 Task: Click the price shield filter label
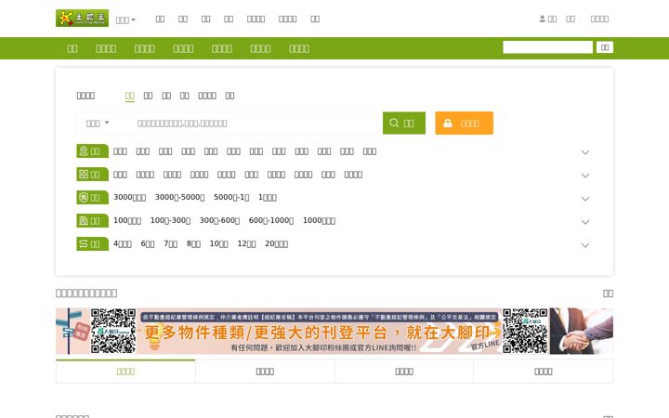92,198
